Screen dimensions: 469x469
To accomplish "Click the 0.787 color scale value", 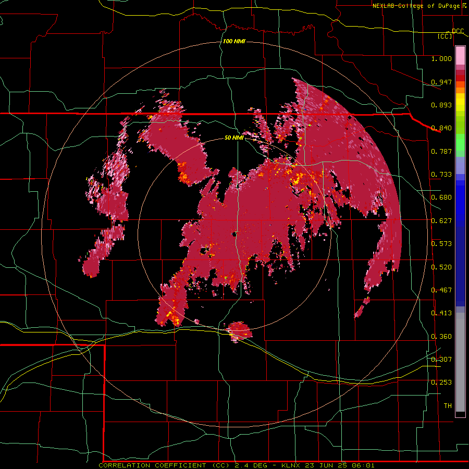I will pos(441,151).
